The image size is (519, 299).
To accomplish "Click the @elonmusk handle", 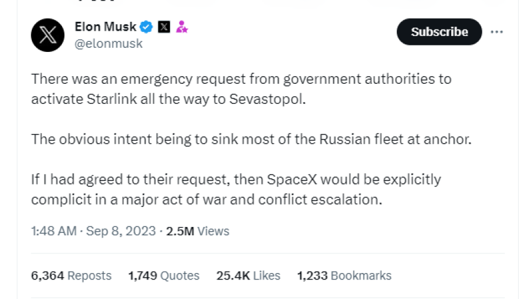I will pyautogui.click(x=109, y=44).
